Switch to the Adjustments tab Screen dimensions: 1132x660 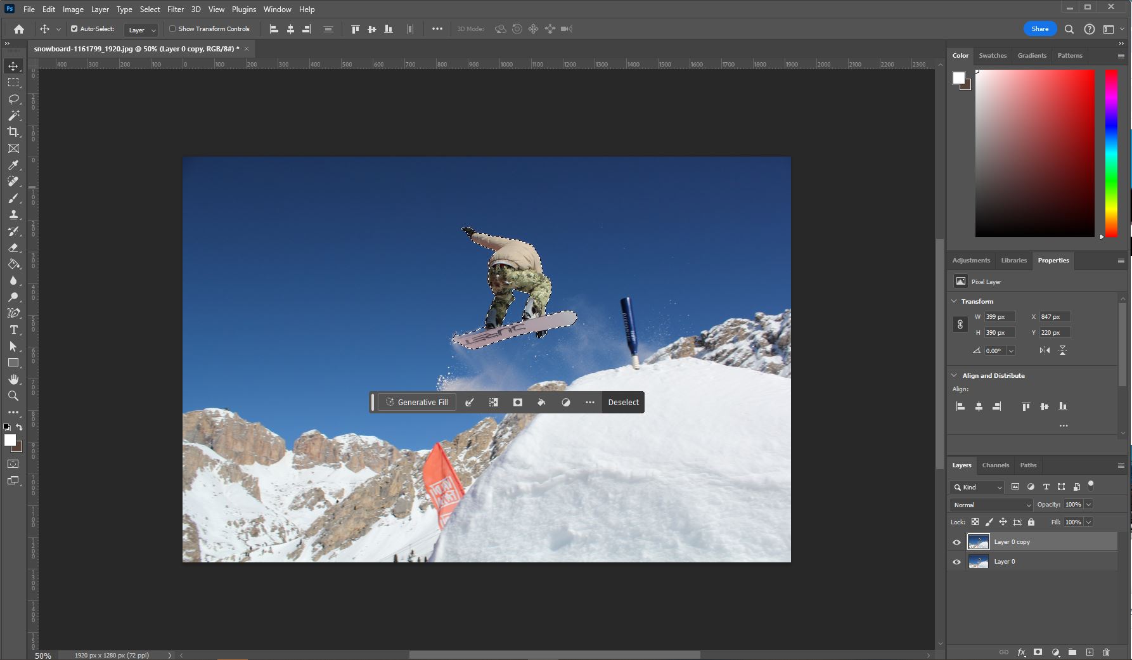971,261
